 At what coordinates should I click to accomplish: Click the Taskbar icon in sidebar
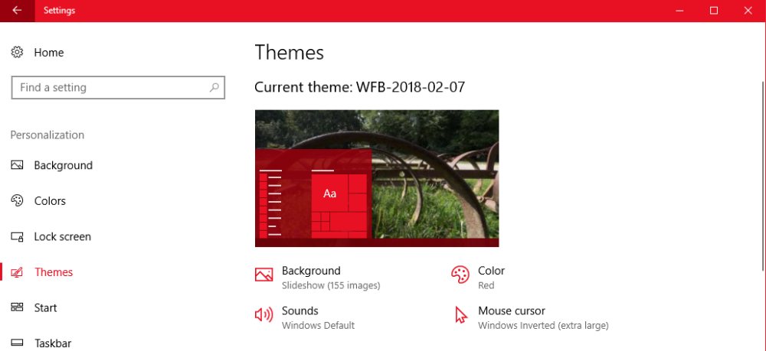(x=17, y=343)
